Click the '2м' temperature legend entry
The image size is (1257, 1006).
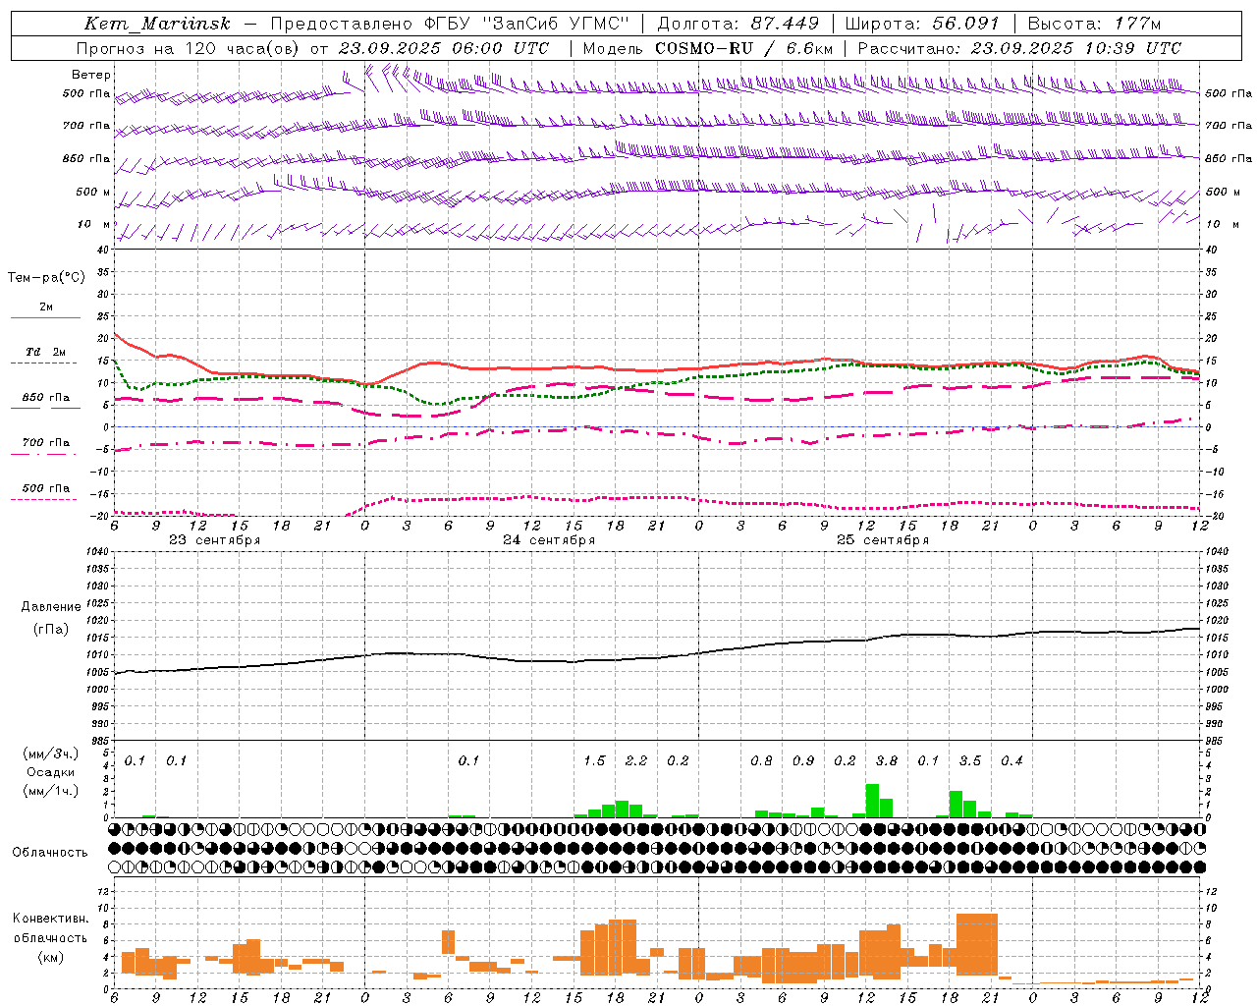[x=46, y=307]
